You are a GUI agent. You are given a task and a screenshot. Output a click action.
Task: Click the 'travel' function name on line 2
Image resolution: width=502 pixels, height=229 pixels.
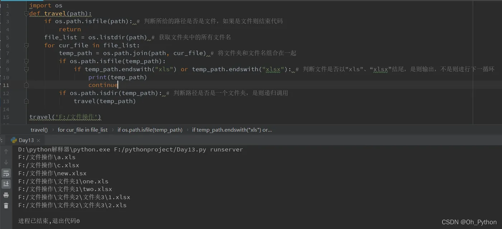[x=55, y=14]
